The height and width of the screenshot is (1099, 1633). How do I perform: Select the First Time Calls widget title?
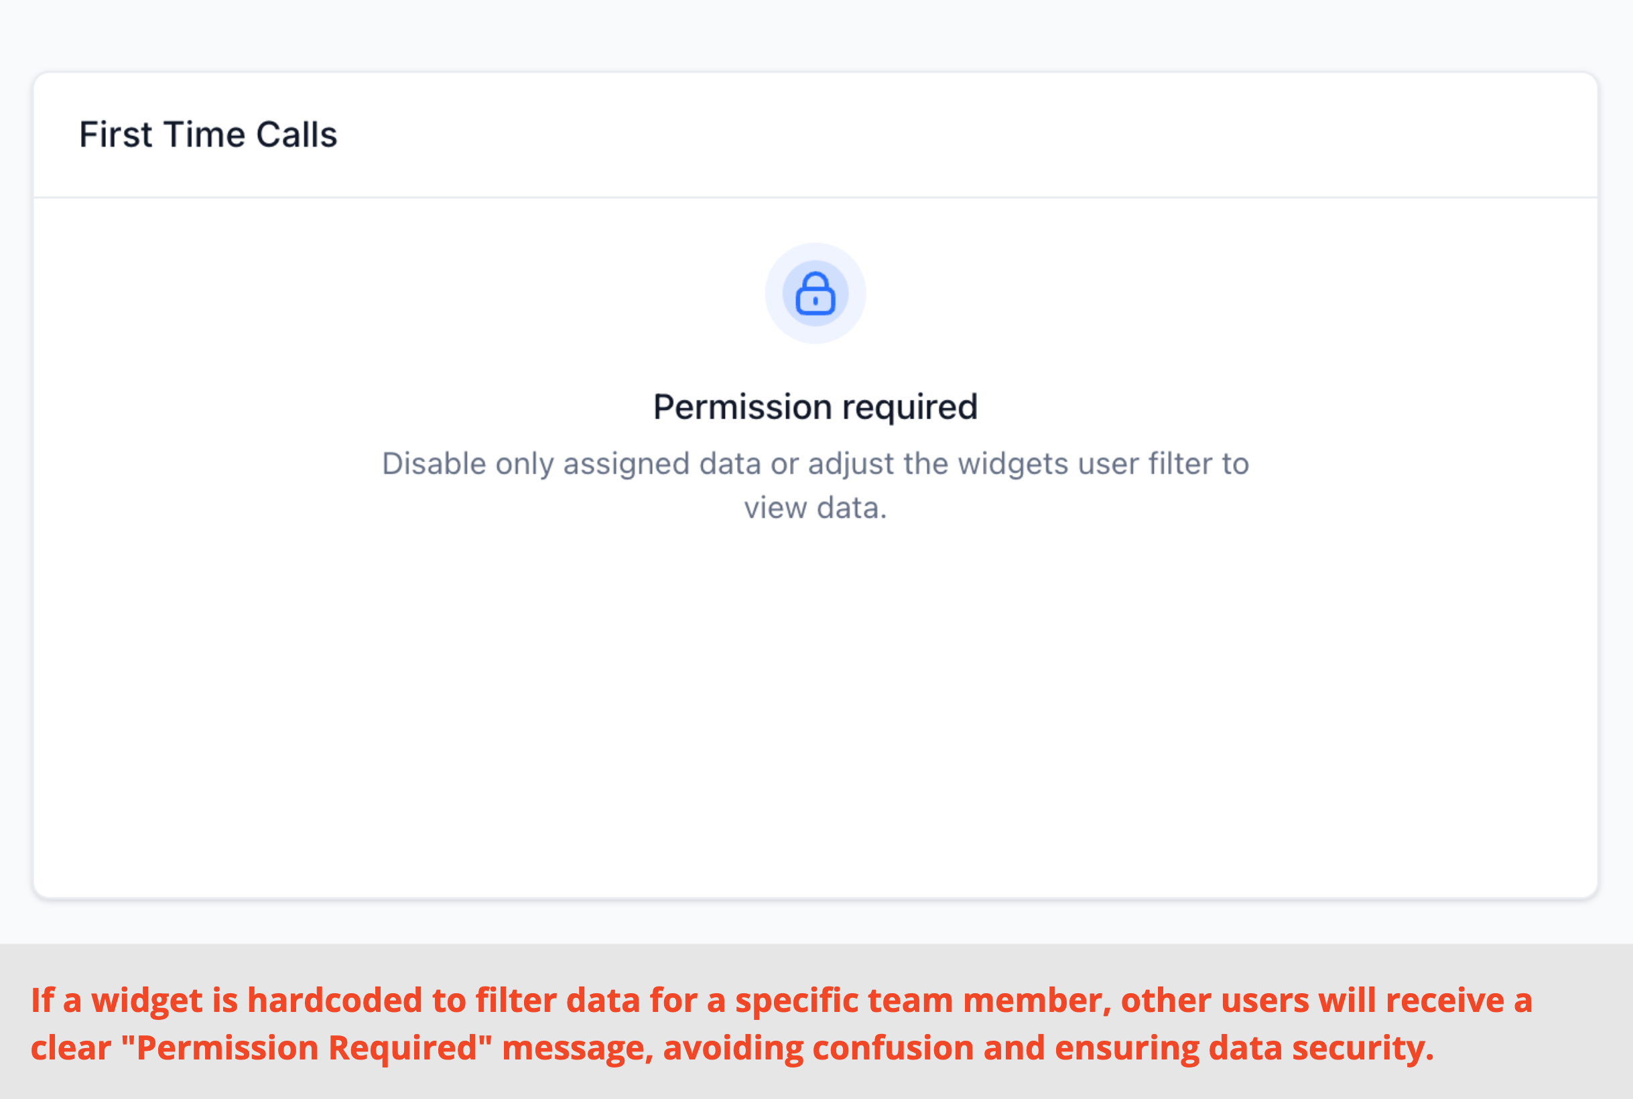click(208, 134)
